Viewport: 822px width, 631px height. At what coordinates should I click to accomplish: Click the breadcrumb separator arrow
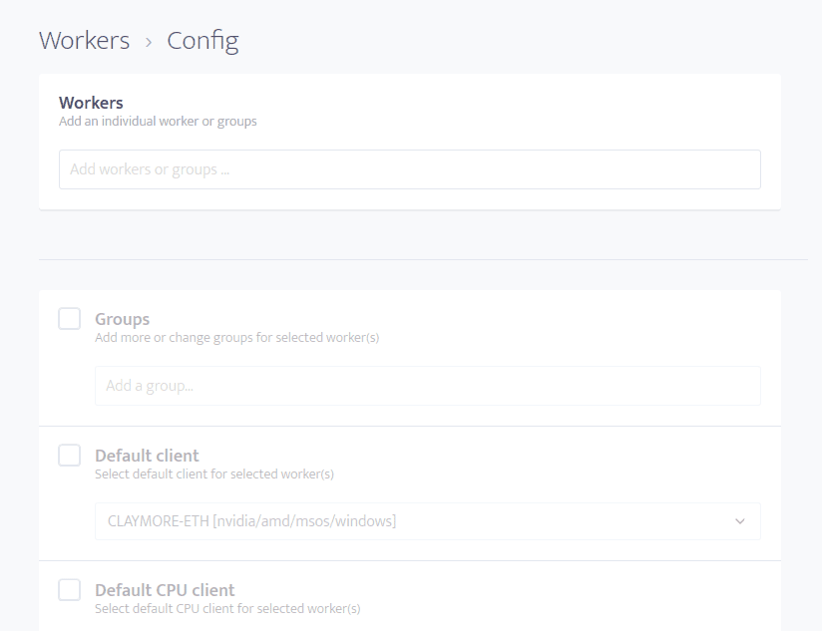(x=149, y=43)
